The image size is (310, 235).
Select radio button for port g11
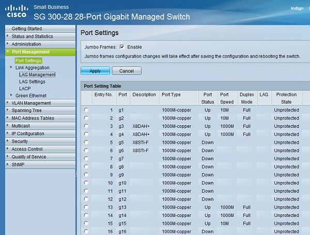[86, 191]
